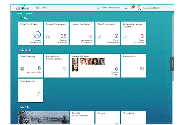Click the vertical page scrollbar

173,48
